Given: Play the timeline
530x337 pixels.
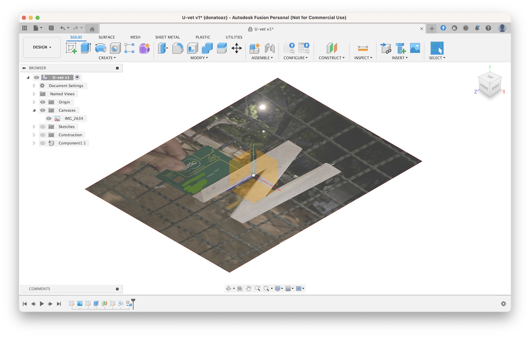Looking at the screenshot, I should [42, 304].
